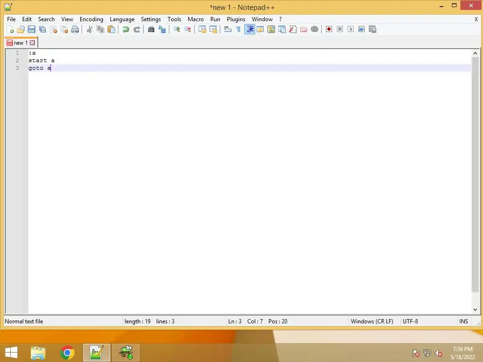This screenshot has width=483, height=362.
Task: Click line 2 text "start a"
Action: 42,61
